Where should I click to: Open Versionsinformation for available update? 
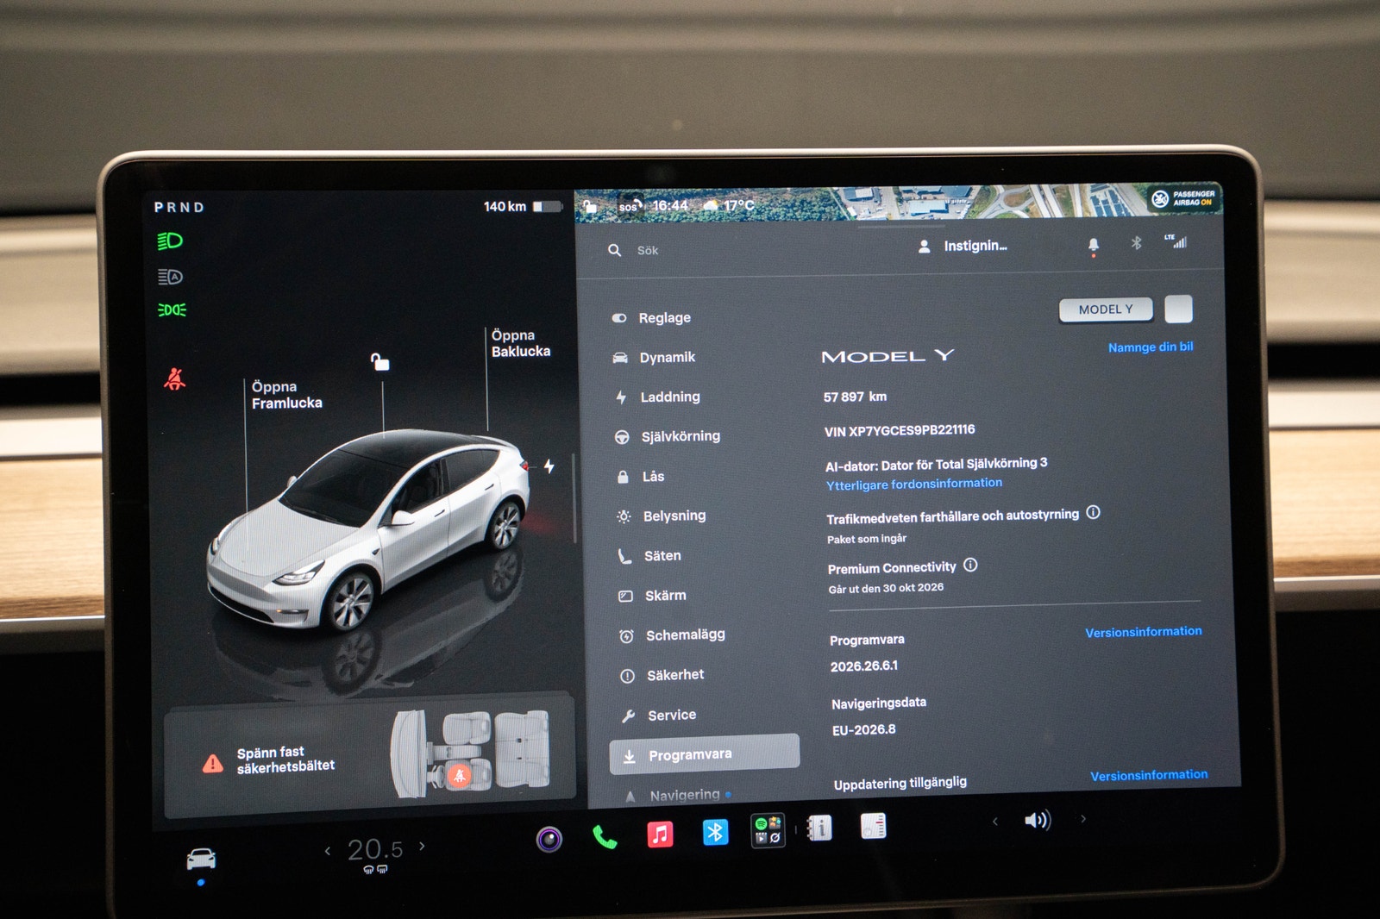click(1149, 775)
